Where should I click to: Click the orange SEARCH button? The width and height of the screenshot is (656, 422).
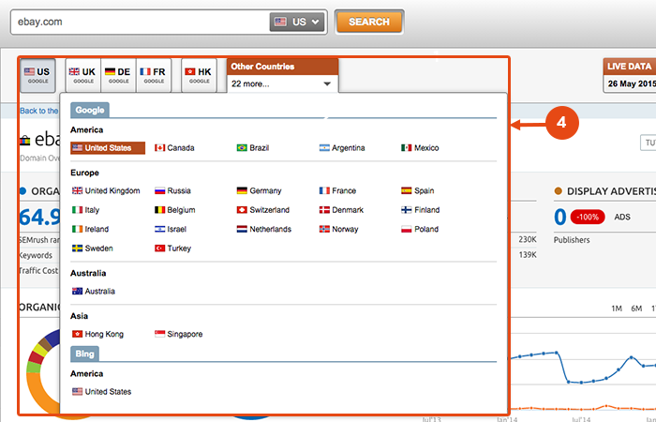tap(369, 22)
